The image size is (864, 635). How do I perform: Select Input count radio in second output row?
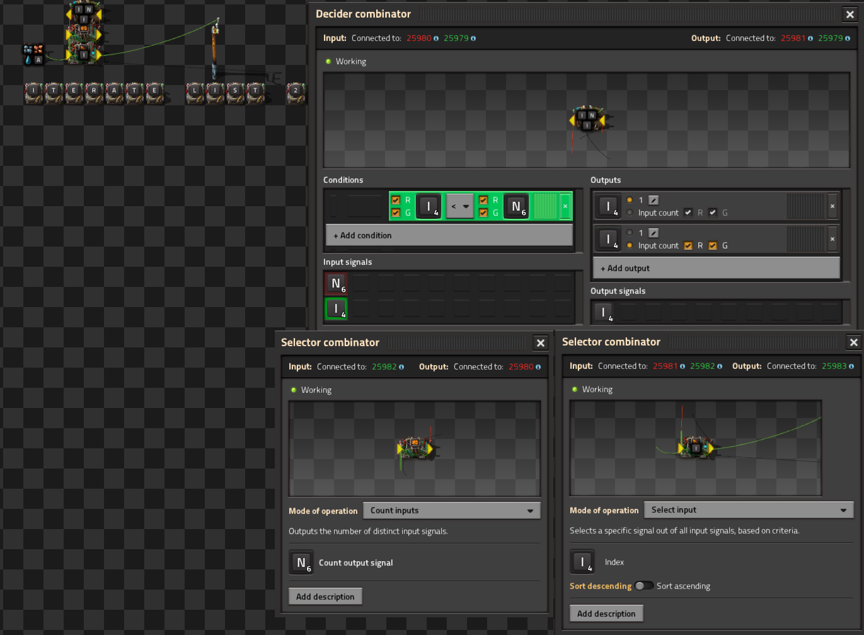[630, 245]
